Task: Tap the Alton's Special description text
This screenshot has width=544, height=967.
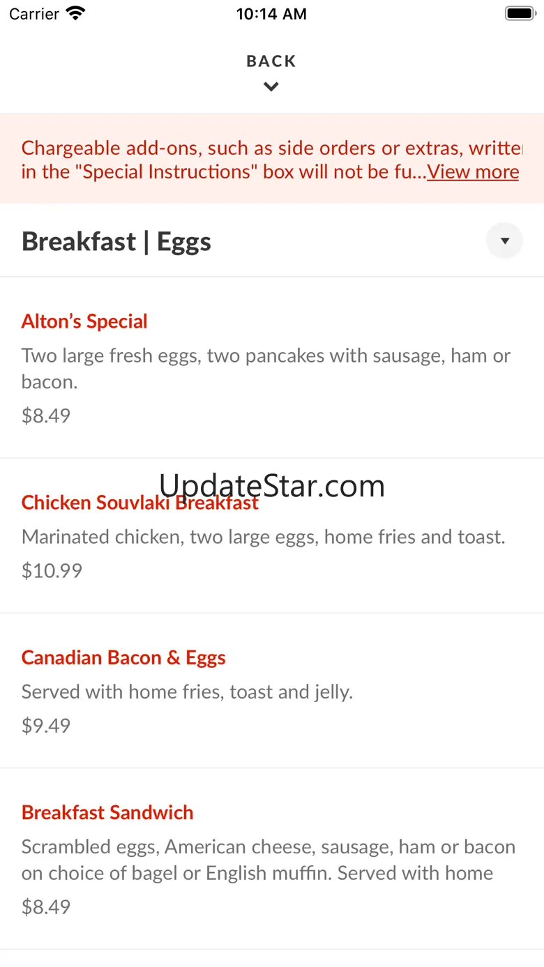Action: [x=265, y=368]
